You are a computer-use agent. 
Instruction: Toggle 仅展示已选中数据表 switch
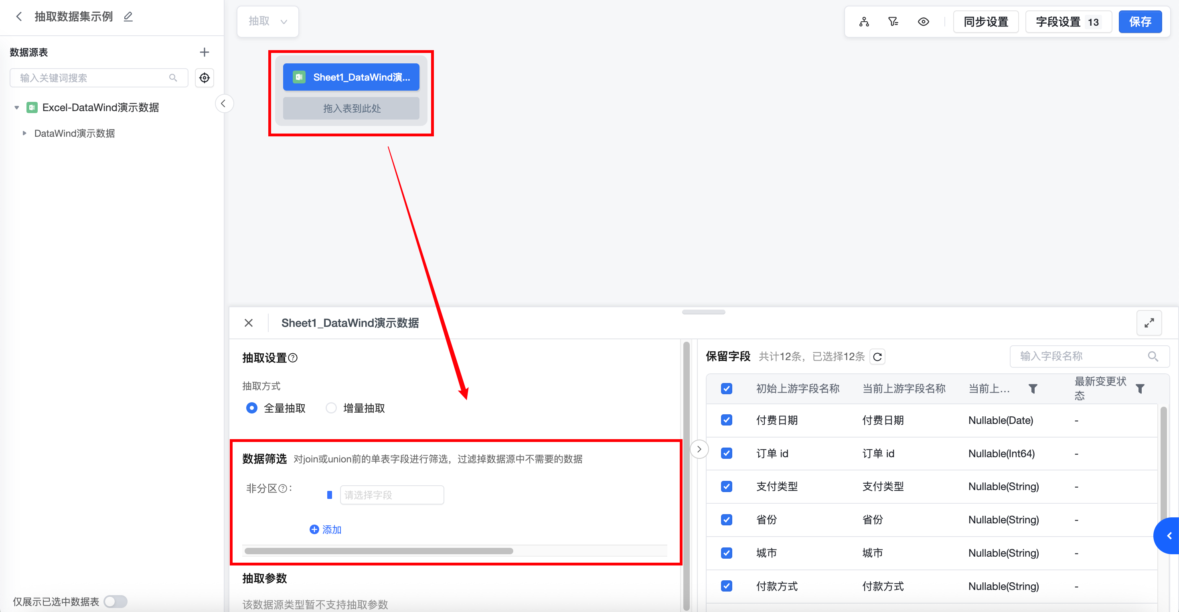click(x=115, y=601)
